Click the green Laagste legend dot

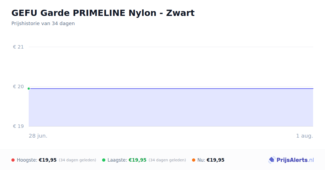point(104,160)
